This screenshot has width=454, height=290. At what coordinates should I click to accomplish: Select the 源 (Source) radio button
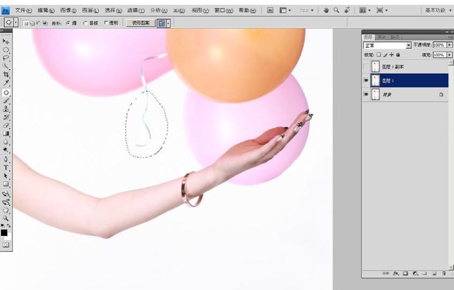[x=68, y=23]
